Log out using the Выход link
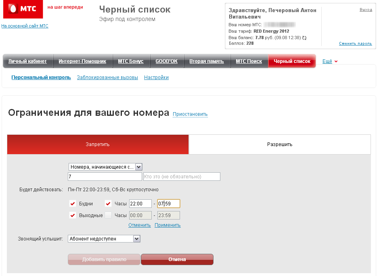The height and width of the screenshot is (276, 379). [366, 10]
